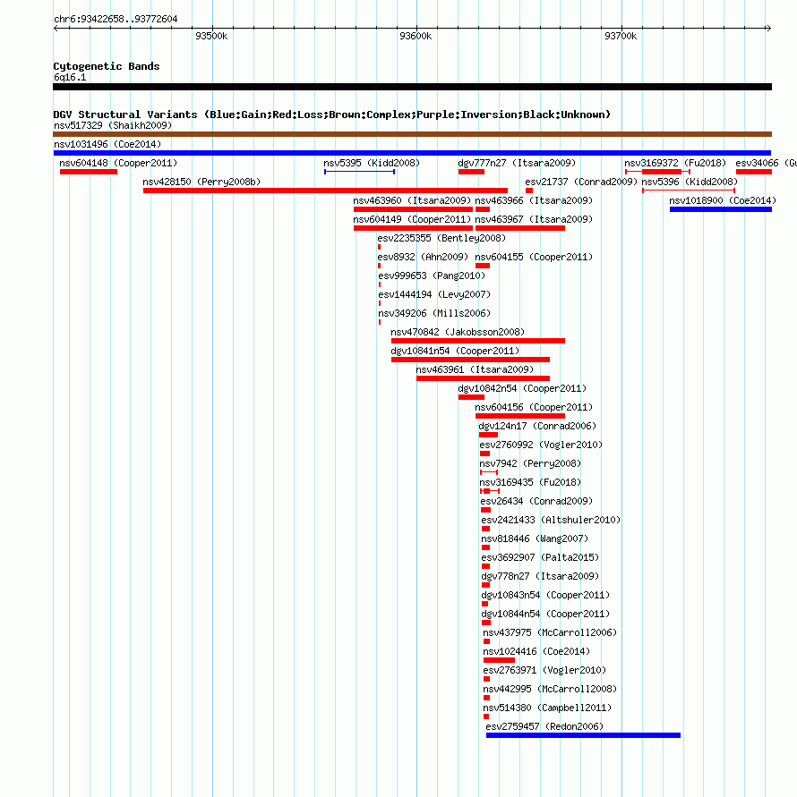Image resolution: width=797 pixels, height=797 pixels.
Task: Select esv2760992 (Vogler2010) label
Action: (x=541, y=445)
